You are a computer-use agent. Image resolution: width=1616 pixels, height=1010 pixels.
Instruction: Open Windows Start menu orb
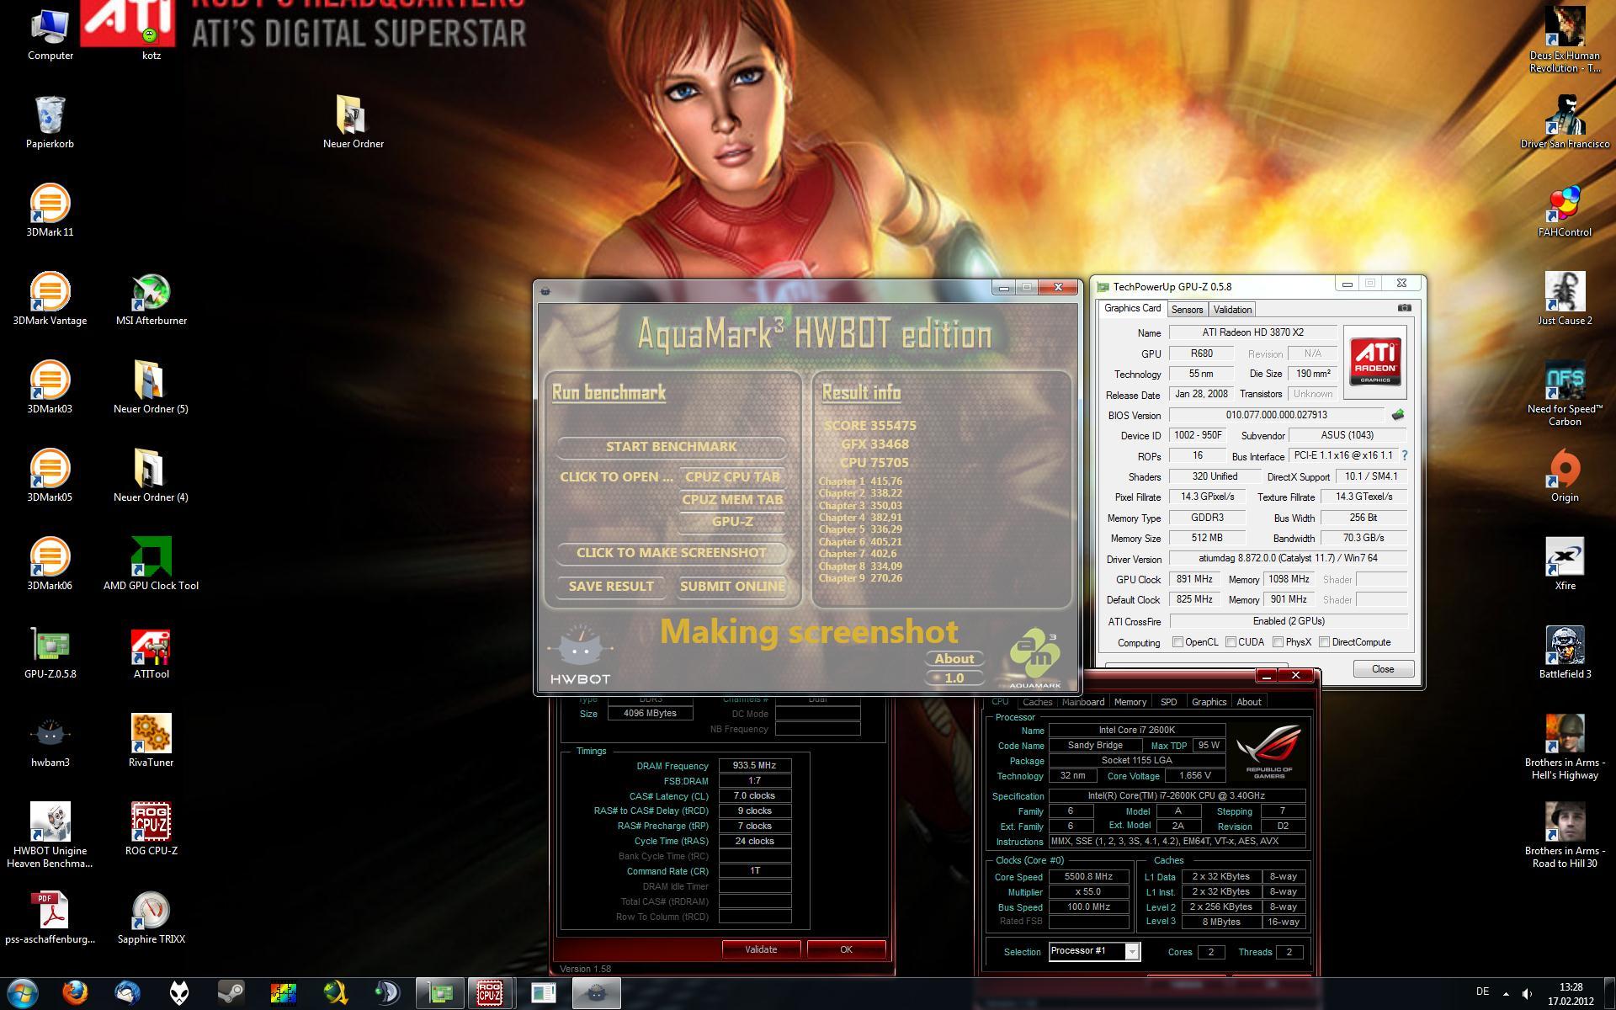pos(23,993)
